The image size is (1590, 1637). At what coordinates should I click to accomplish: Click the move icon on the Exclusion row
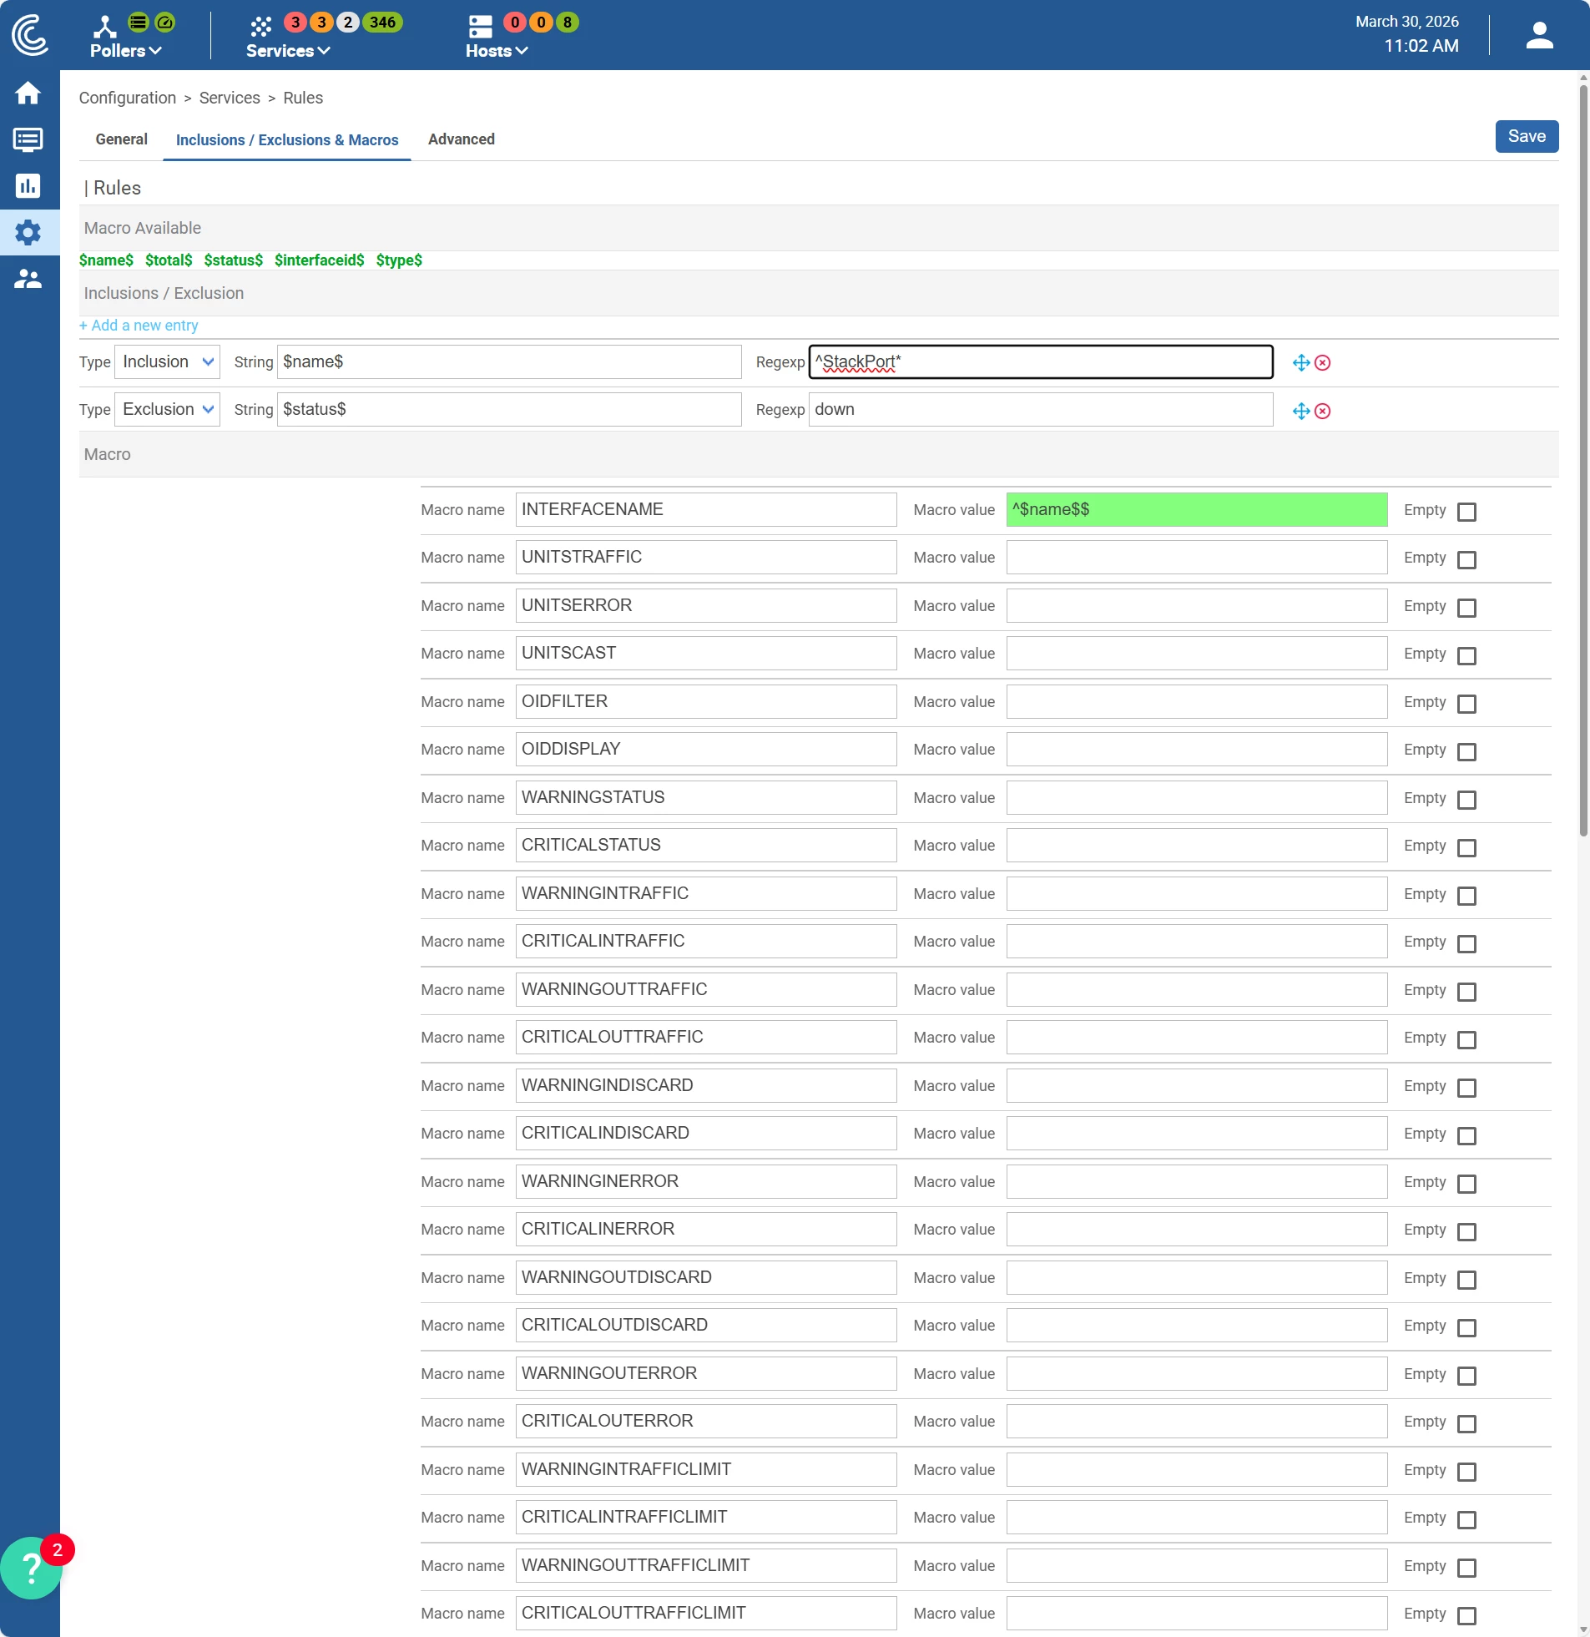[1301, 411]
